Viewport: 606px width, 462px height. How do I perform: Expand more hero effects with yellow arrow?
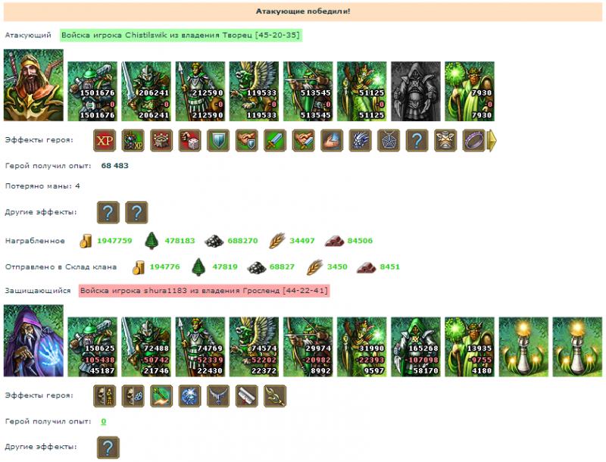pos(492,141)
